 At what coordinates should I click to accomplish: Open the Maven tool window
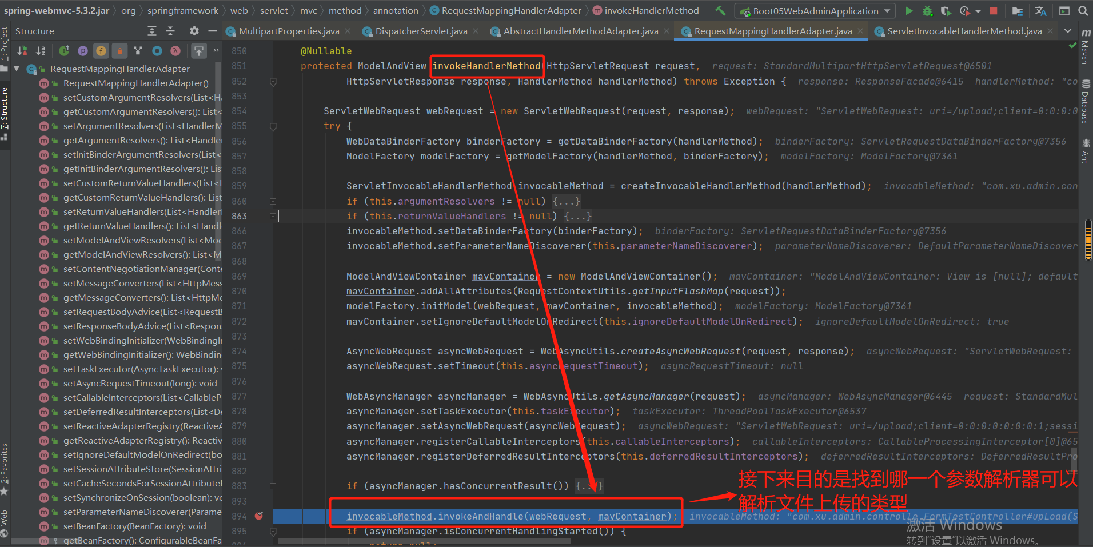pos(1085,47)
